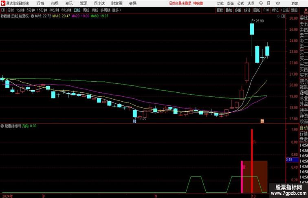Click the 特锐德 stock name in title bar
308x198 pixels.
coord(198,3)
